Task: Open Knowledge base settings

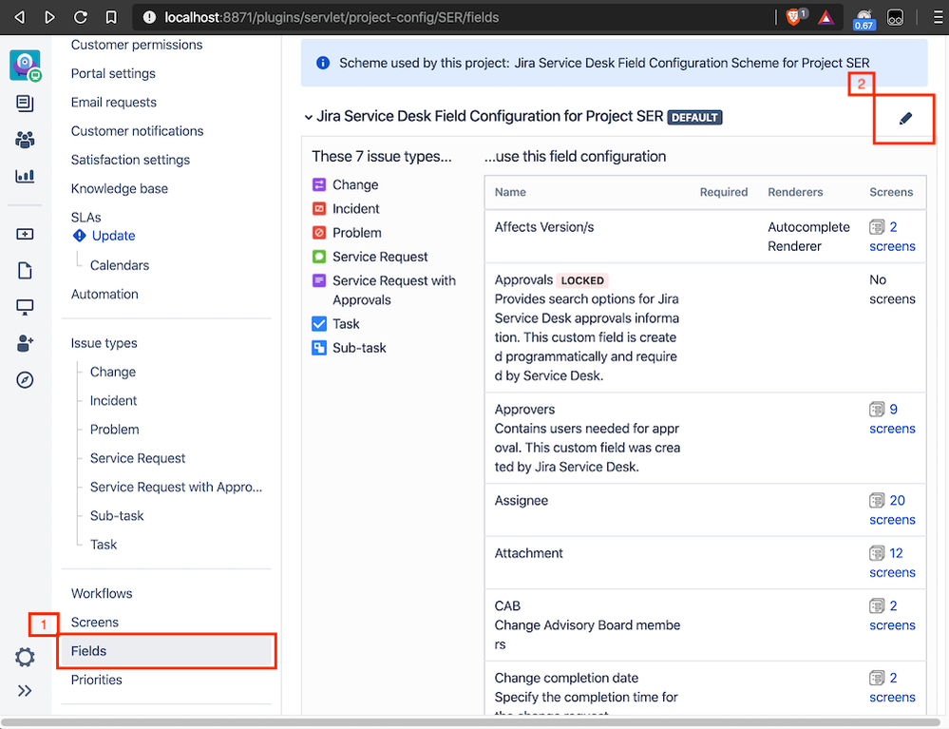Action: [x=120, y=188]
